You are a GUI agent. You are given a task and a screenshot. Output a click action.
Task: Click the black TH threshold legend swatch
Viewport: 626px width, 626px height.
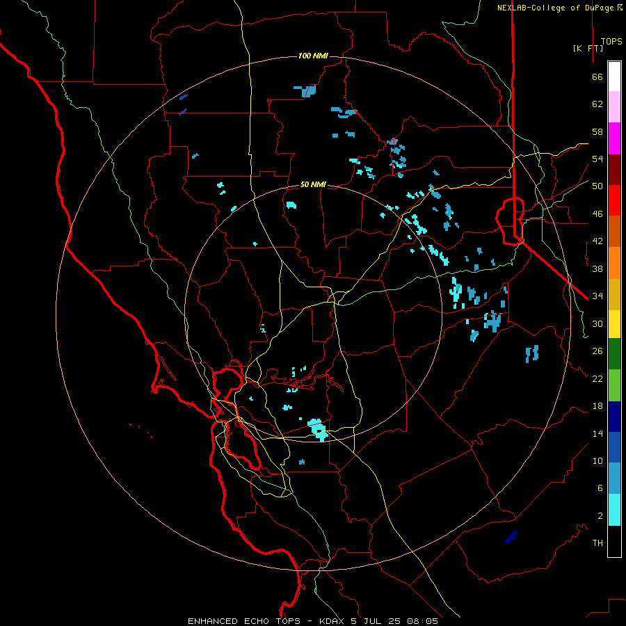614,541
